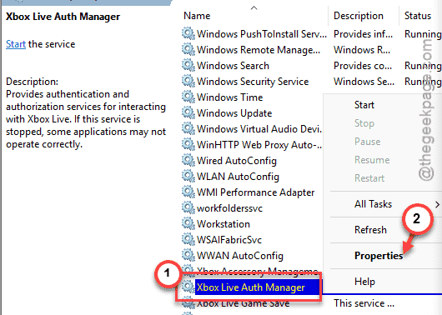Expand All Tasks submenu arrow

coord(437,204)
